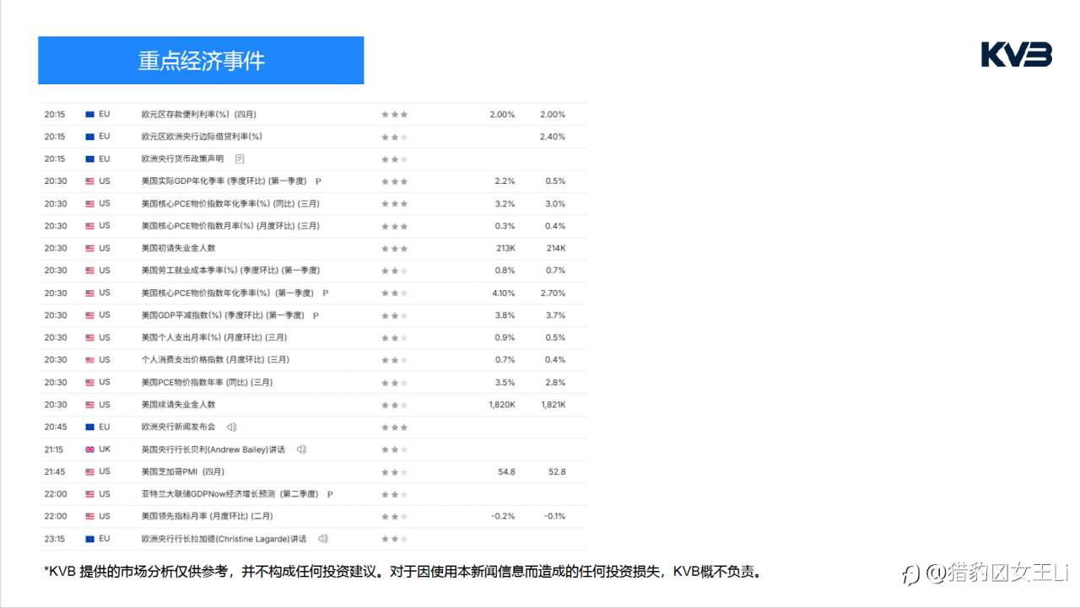This screenshot has width=1080, height=608.
Task: Click the UK flag in the 21:15 row
Action: pos(89,449)
